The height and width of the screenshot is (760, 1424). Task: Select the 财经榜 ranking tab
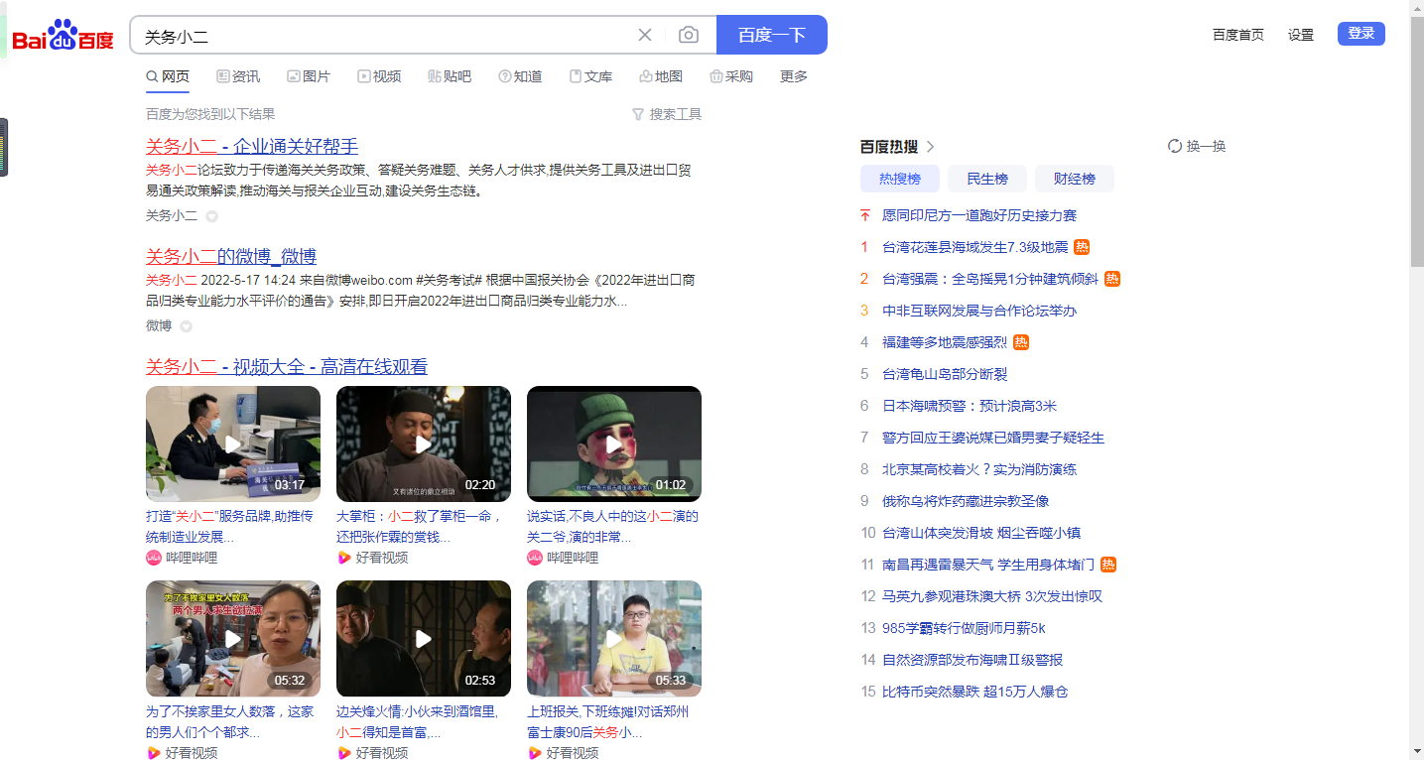pos(1075,179)
